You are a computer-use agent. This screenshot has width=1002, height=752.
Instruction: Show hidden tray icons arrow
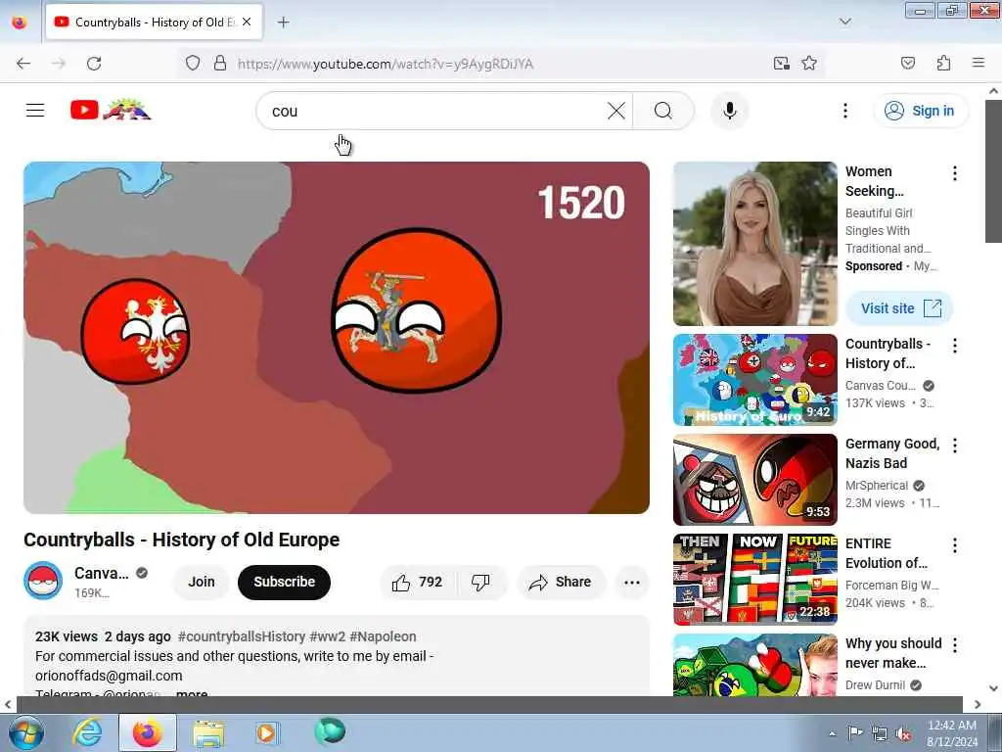point(832,733)
